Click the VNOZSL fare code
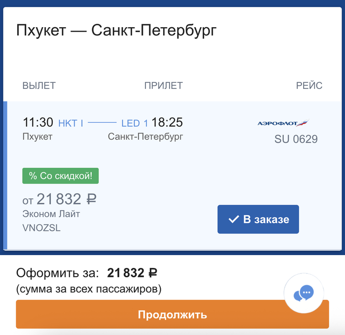The width and height of the screenshot is (345, 335). tap(41, 228)
